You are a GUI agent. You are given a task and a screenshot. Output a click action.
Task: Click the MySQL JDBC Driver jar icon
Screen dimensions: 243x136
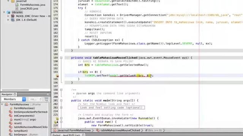[x=13, y=16]
